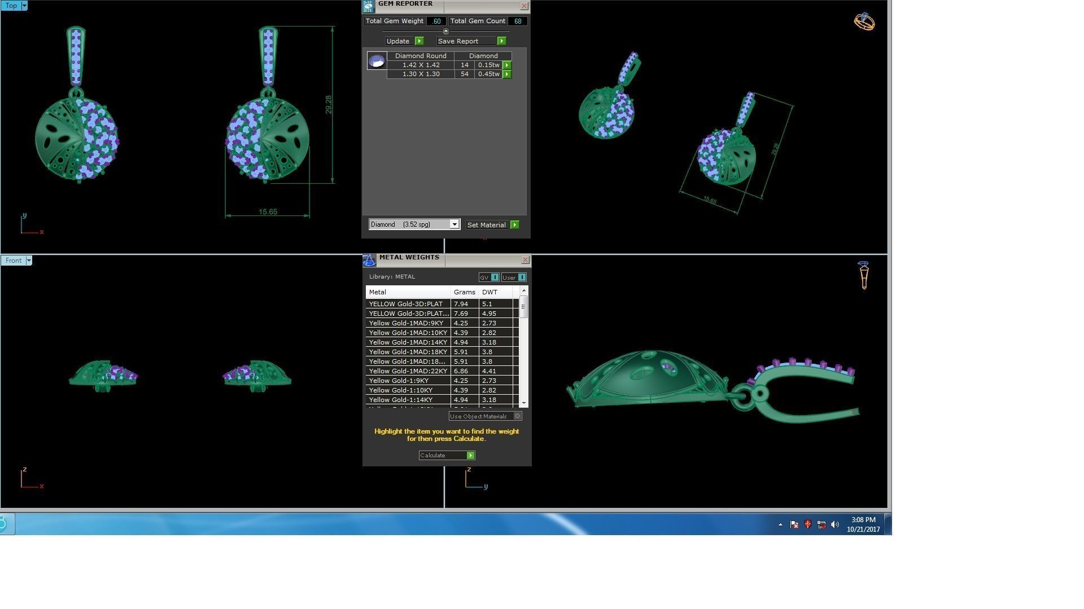
Task: Show hidden icons in the system tray
Action: click(x=780, y=525)
